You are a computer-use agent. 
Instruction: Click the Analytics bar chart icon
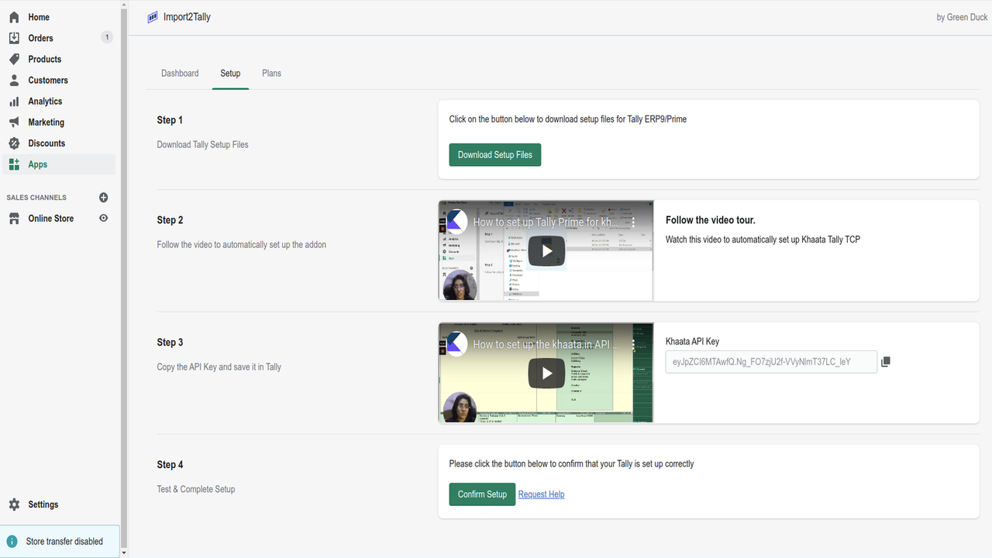tap(14, 102)
